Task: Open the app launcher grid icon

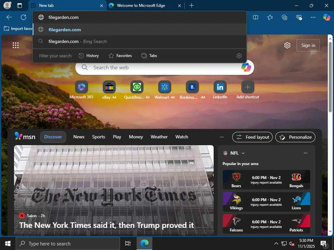Action: coord(16,45)
